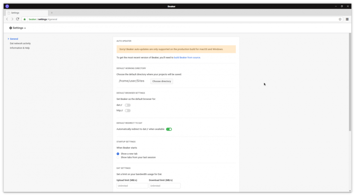Viewport: 355px width, 196px height.
Task: Bookmark this page with the star icon
Action: (x=340, y=19)
